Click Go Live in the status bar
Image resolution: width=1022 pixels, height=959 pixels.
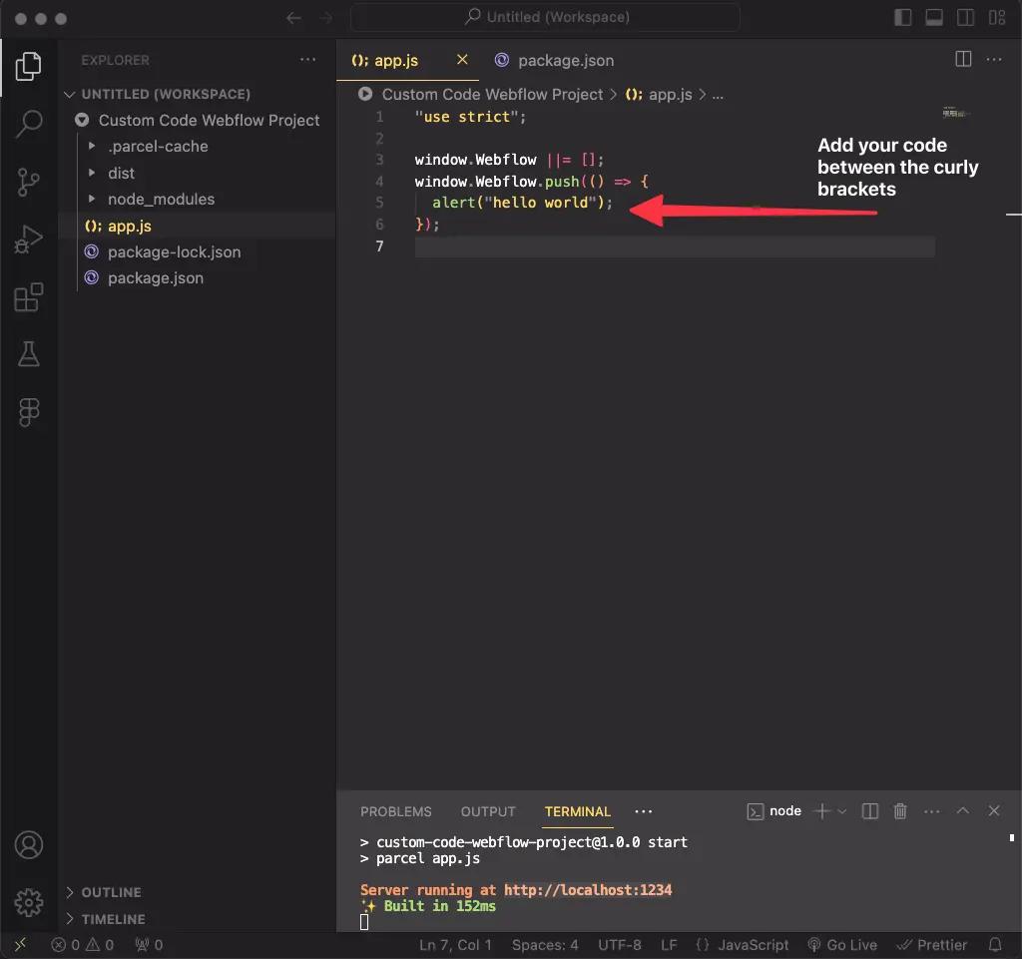point(842,945)
